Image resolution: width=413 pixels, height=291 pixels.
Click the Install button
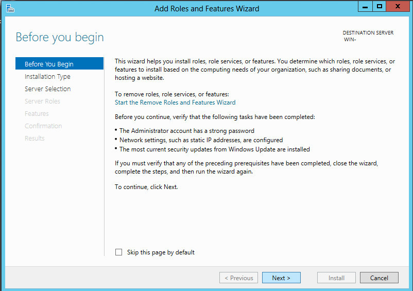coord(336,278)
